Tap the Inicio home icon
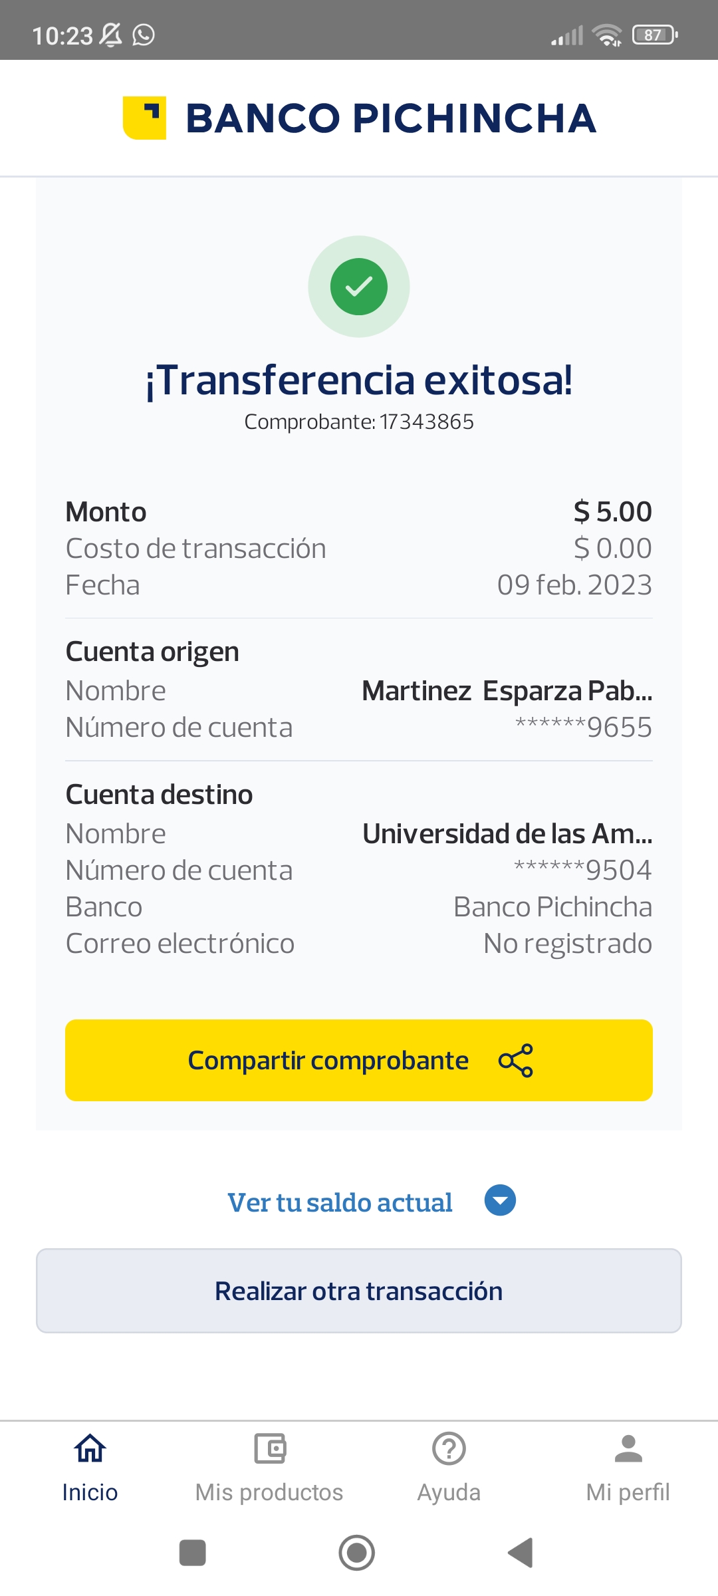The width and height of the screenshot is (718, 1596). [90, 1448]
